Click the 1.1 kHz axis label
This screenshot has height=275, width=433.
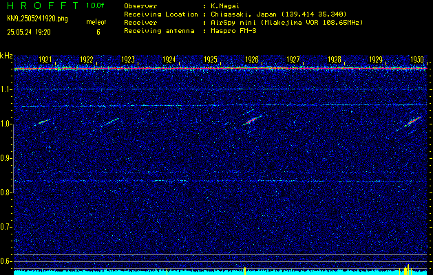pyautogui.click(x=6, y=90)
